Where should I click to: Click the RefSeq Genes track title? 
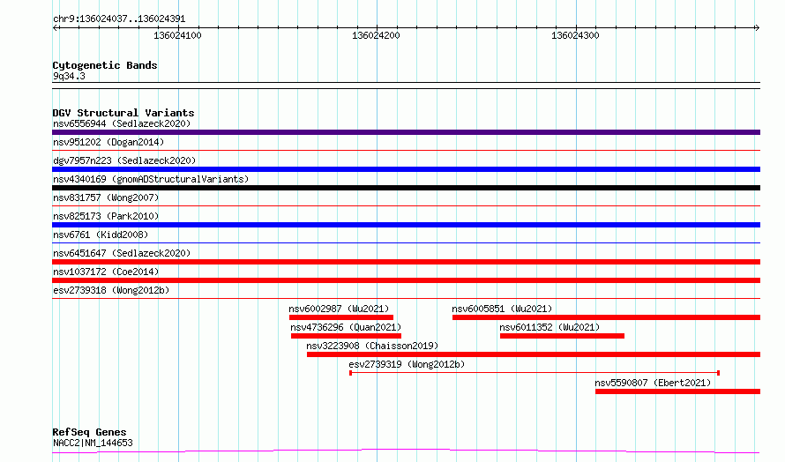pyautogui.click(x=89, y=432)
